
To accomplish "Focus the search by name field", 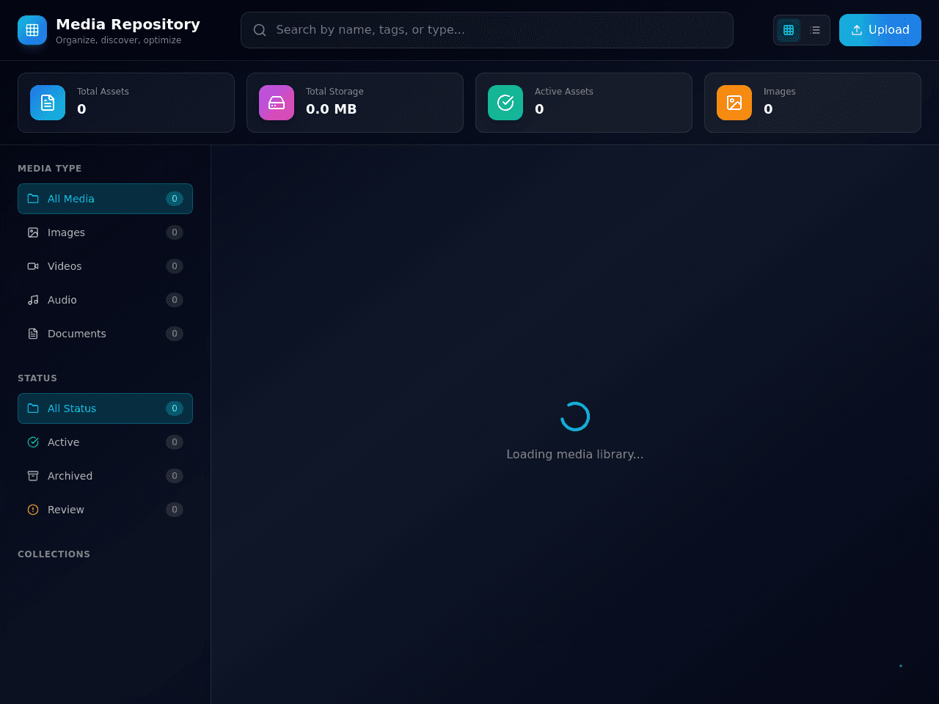I will pos(487,30).
